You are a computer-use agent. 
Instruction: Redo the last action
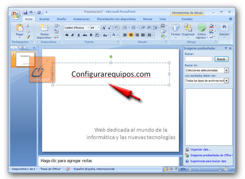pos(39,12)
